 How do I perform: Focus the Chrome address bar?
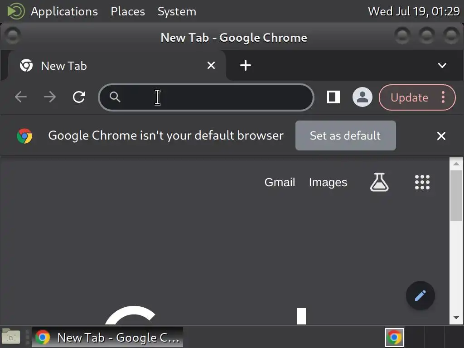pyautogui.click(x=206, y=97)
